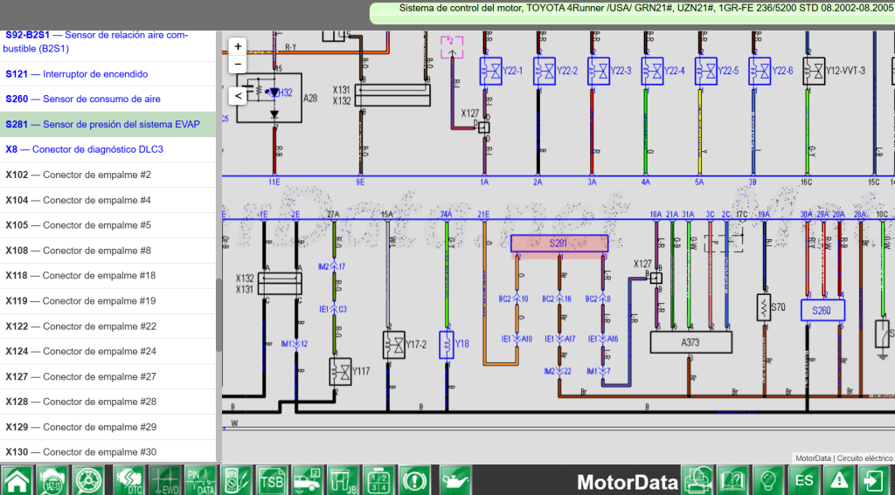Viewport: 895px width, 495px height.
Task: Select S260 Sensor de consumo de aire
Action: coord(108,99)
